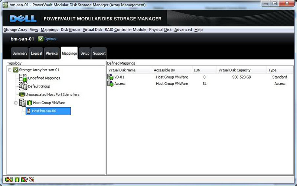Image resolution: width=297 pixels, height=186 pixels.
Task: Select the Access virtual disk name
Action: (120, 84)
